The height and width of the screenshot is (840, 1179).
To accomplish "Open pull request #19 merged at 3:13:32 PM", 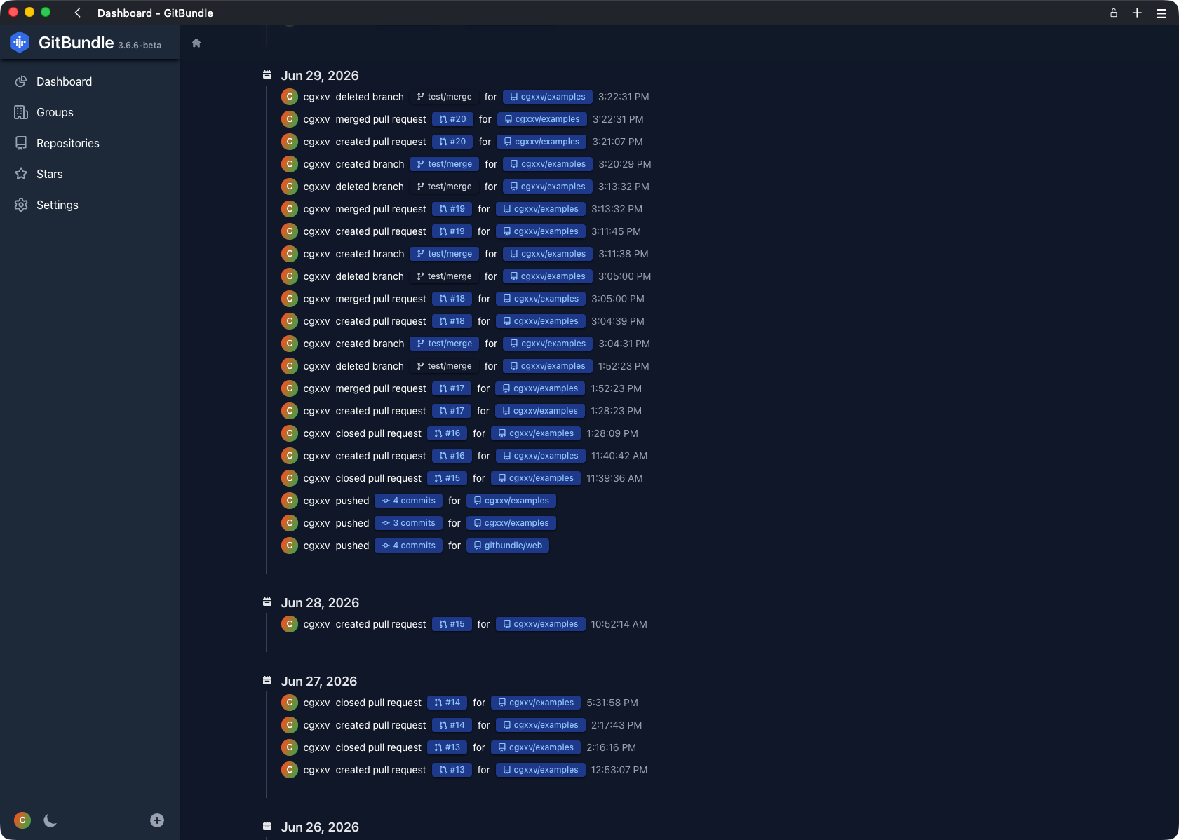I will (452, 209).
